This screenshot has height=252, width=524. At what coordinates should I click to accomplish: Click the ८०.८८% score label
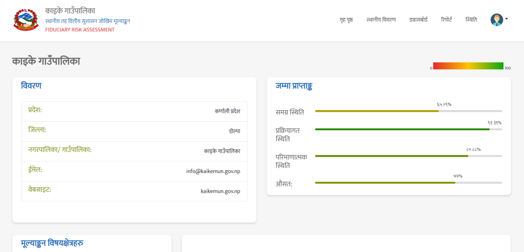tap(474, 149)
